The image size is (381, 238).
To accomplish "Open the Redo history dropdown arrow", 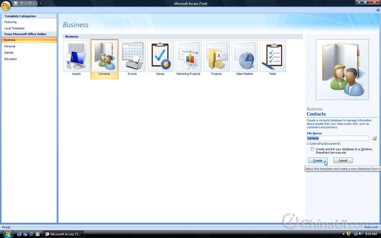I will pyautogui.click(x=33, y=3).
